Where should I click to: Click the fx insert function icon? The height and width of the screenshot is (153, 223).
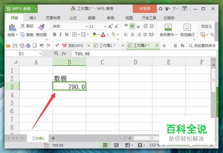coord(64,54)
